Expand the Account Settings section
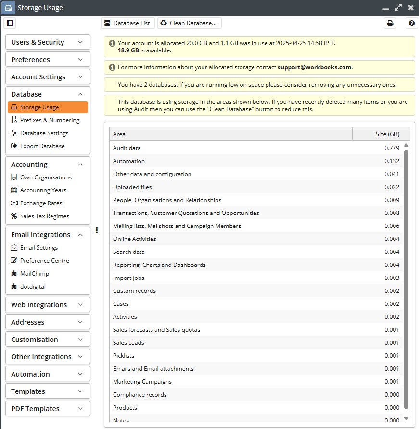Image resolution: width=419 pixels, height=429 pixels. 48,77
